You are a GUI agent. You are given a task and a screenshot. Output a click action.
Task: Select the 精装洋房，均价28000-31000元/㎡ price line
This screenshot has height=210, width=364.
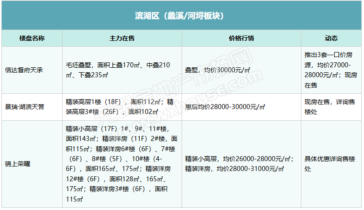click(234, 169)
